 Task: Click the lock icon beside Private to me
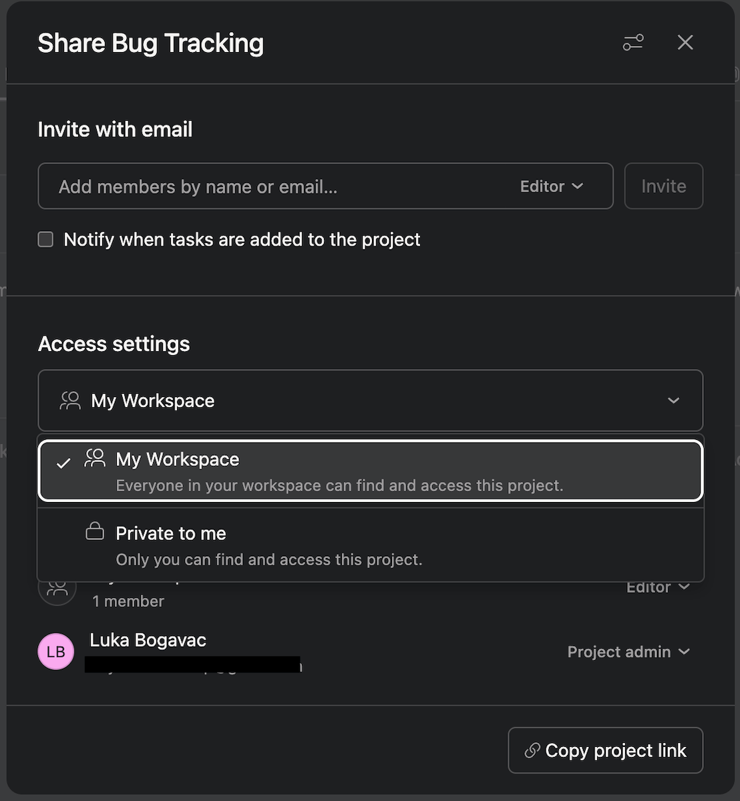[x=95, y=532]
